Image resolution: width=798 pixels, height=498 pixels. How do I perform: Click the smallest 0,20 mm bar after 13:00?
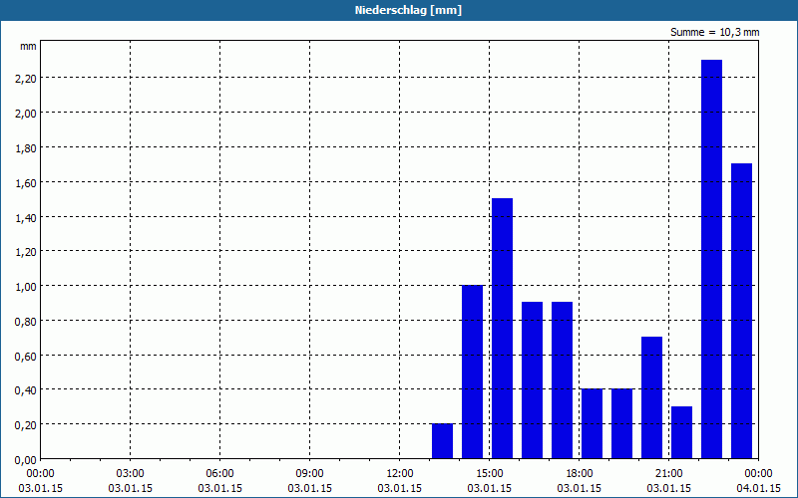click(x=442, y=441)
